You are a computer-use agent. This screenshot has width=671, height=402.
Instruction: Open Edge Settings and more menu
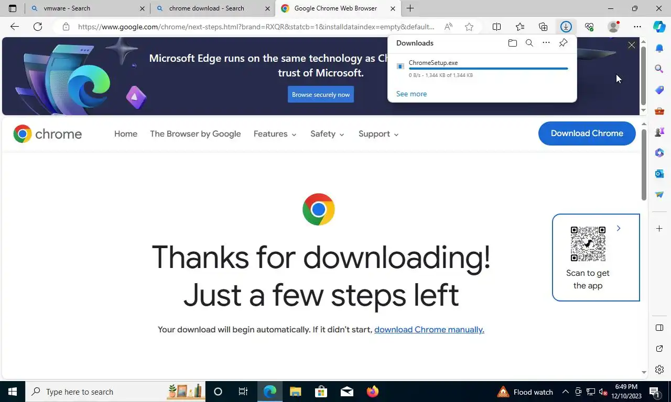pos(637,27)
